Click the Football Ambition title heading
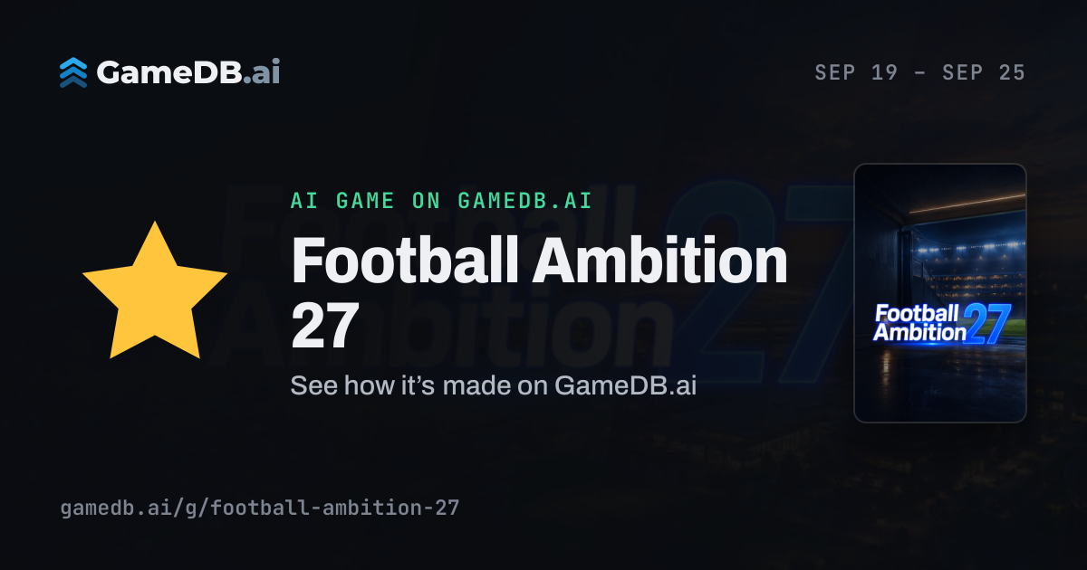 click(x=540, y=262)
